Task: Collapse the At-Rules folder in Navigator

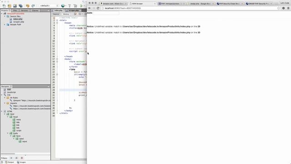Action: click(x=5, y=97)
